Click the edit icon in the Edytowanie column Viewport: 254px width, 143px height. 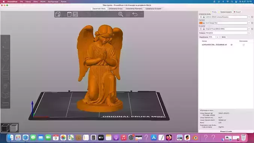pyautogui.click(x=243, y=45)
